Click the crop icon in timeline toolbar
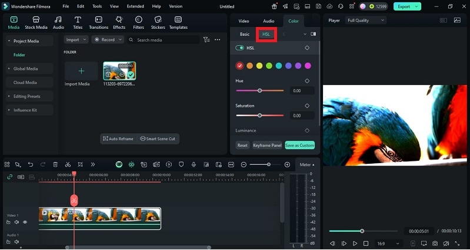Image resolution: width=470 pixels, height=250 pixels. [x=80, y=164]
